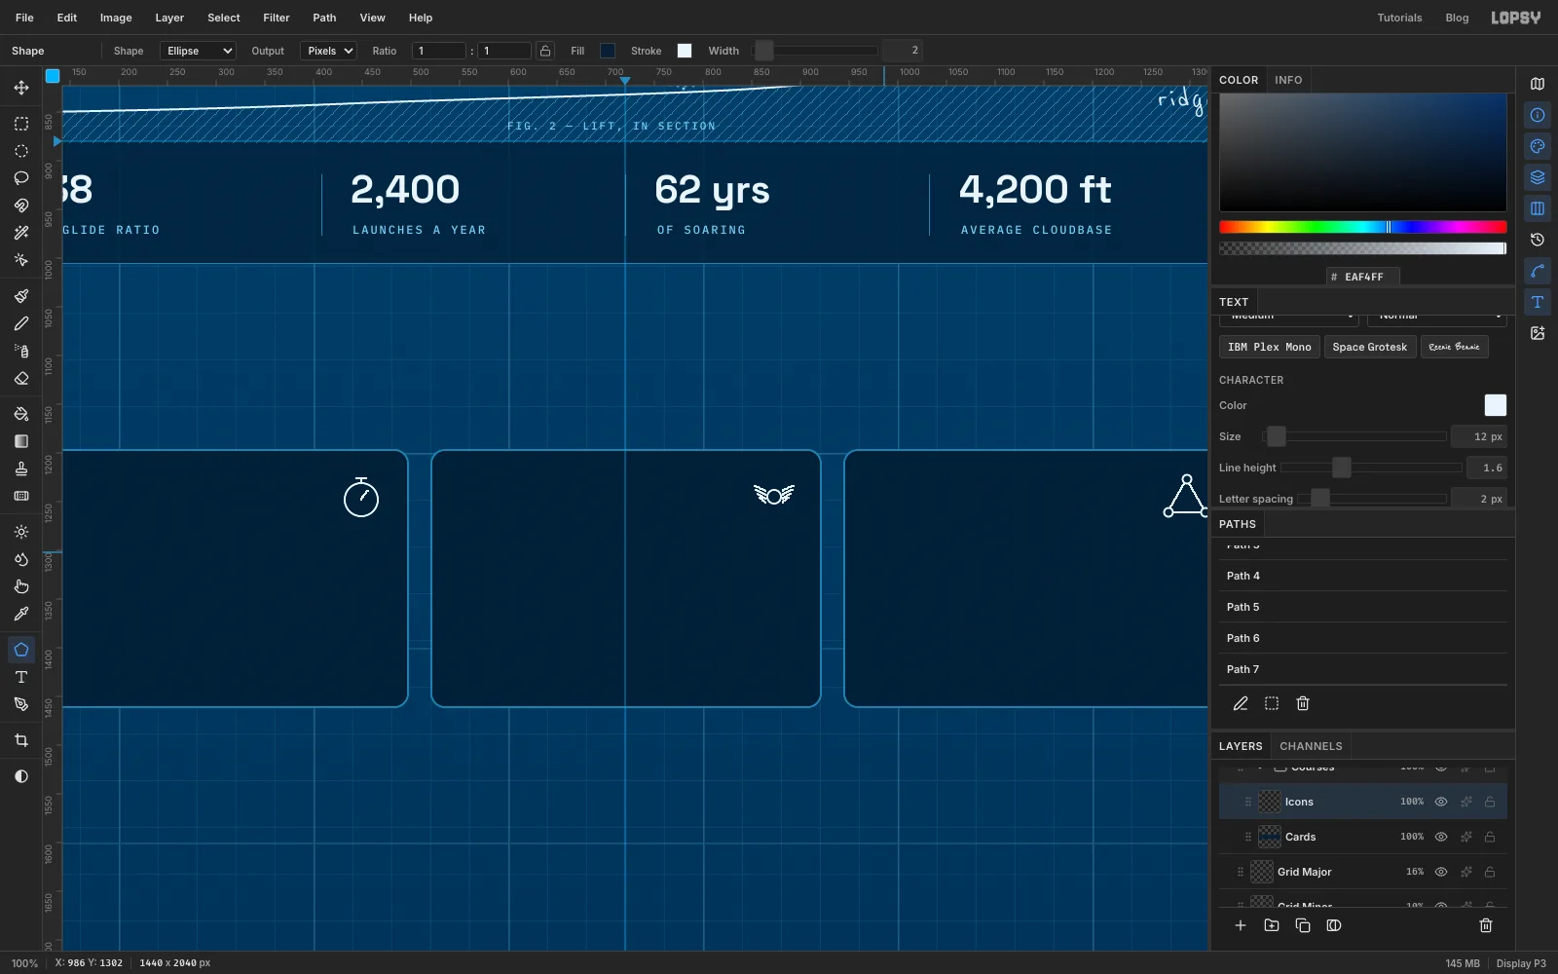Hide the Cards layer
Screen dimensions: 1558x974
point(1441,837)
